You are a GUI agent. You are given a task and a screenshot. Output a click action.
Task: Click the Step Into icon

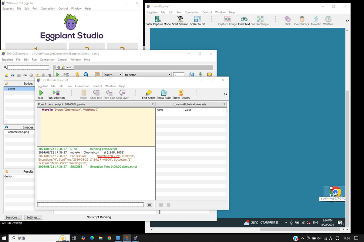coord(96,93)
